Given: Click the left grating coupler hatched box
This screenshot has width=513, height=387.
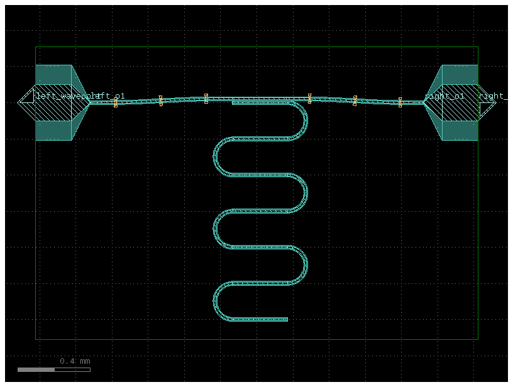Looking at the screenshot, I should tap(53, 103).
